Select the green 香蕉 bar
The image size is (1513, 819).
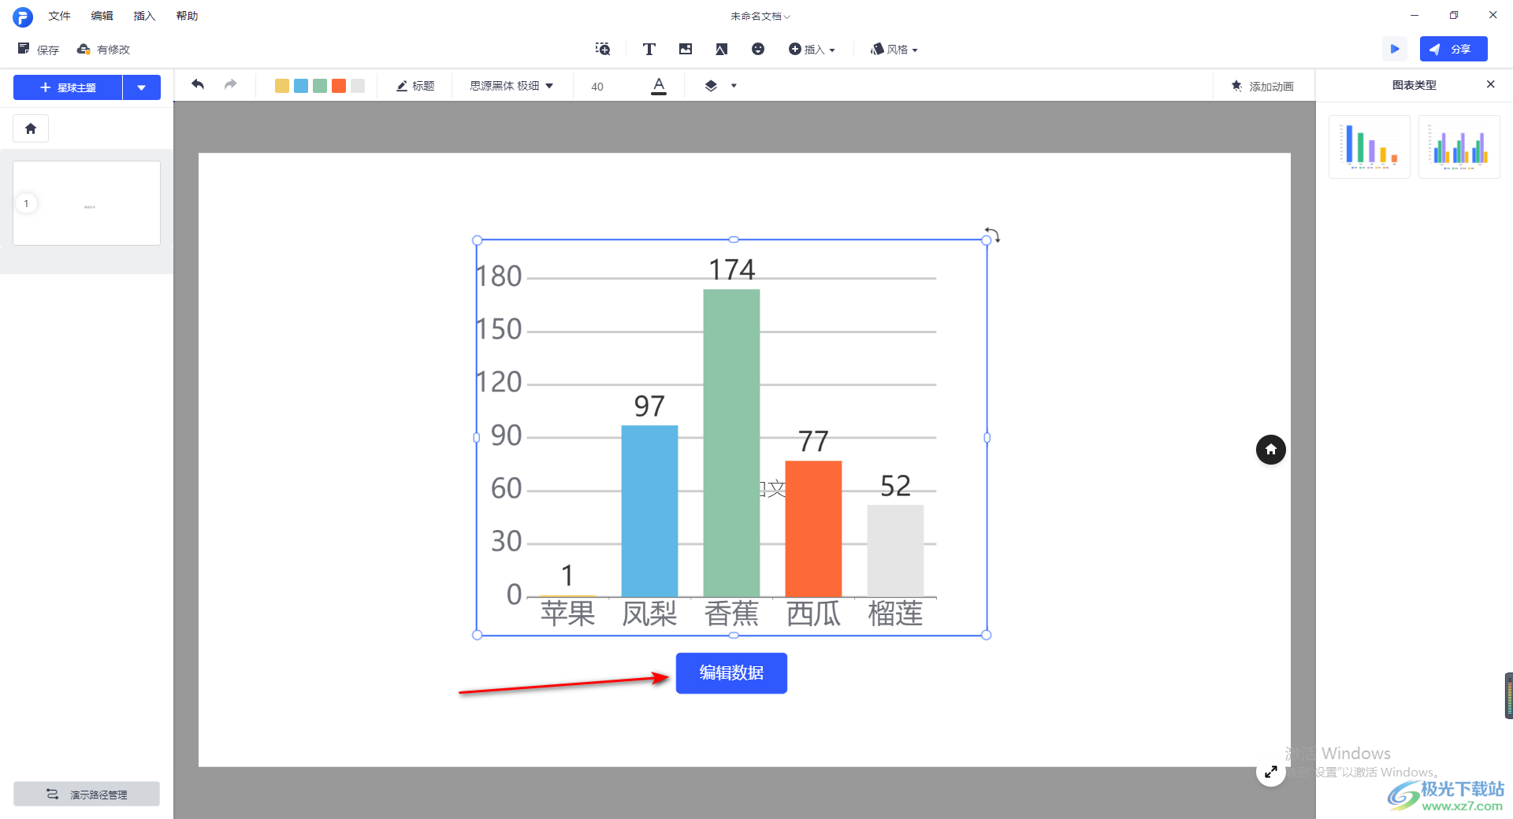click(731, 443)
